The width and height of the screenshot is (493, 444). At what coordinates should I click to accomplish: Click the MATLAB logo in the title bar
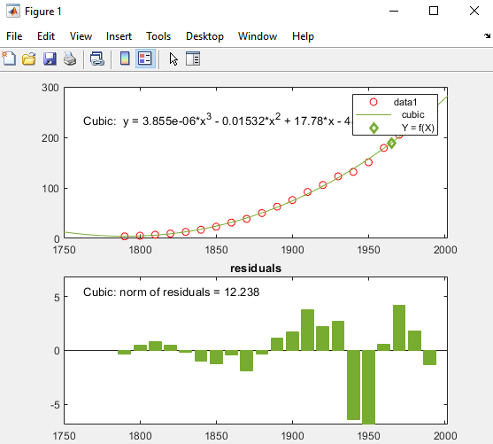pyautogui.click(x=13, y=12)
